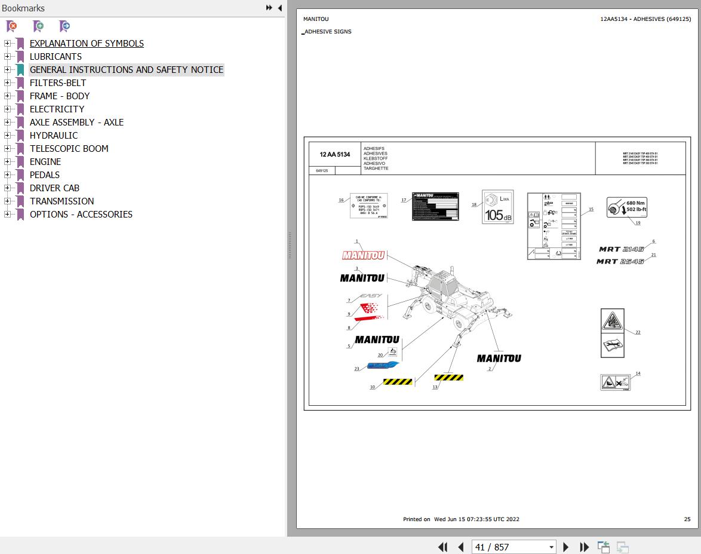Jump to the last page
Screen dimensions: 701x554
coord(584,547)
